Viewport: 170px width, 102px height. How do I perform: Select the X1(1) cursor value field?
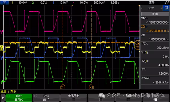[155, 20]
